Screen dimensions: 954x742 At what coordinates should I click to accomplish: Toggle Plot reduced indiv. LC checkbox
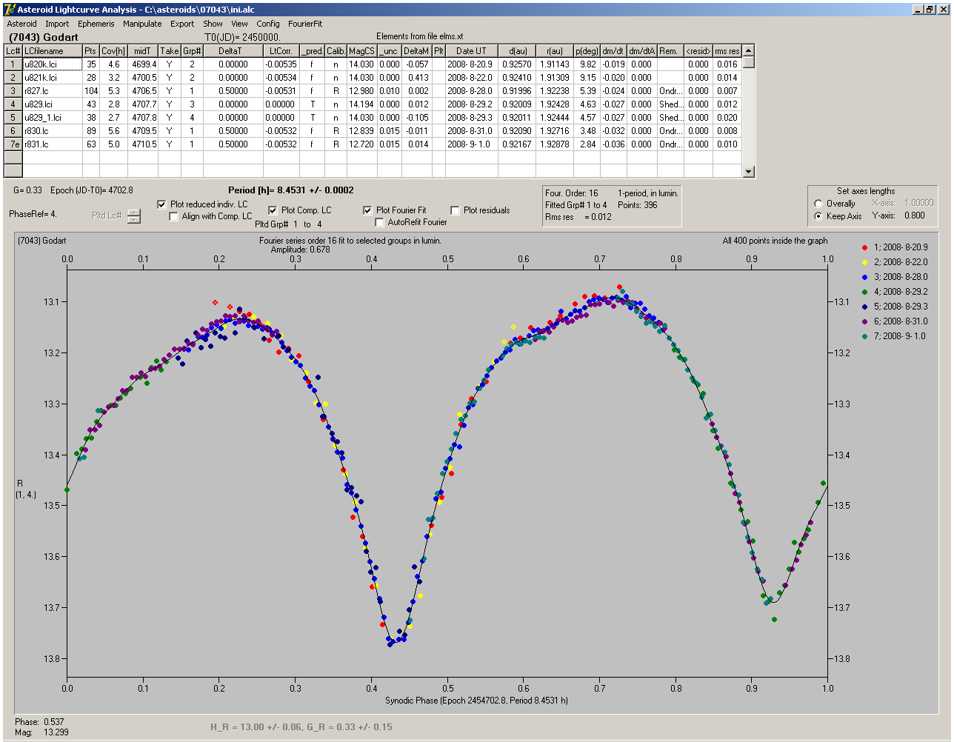click(163, 204)
